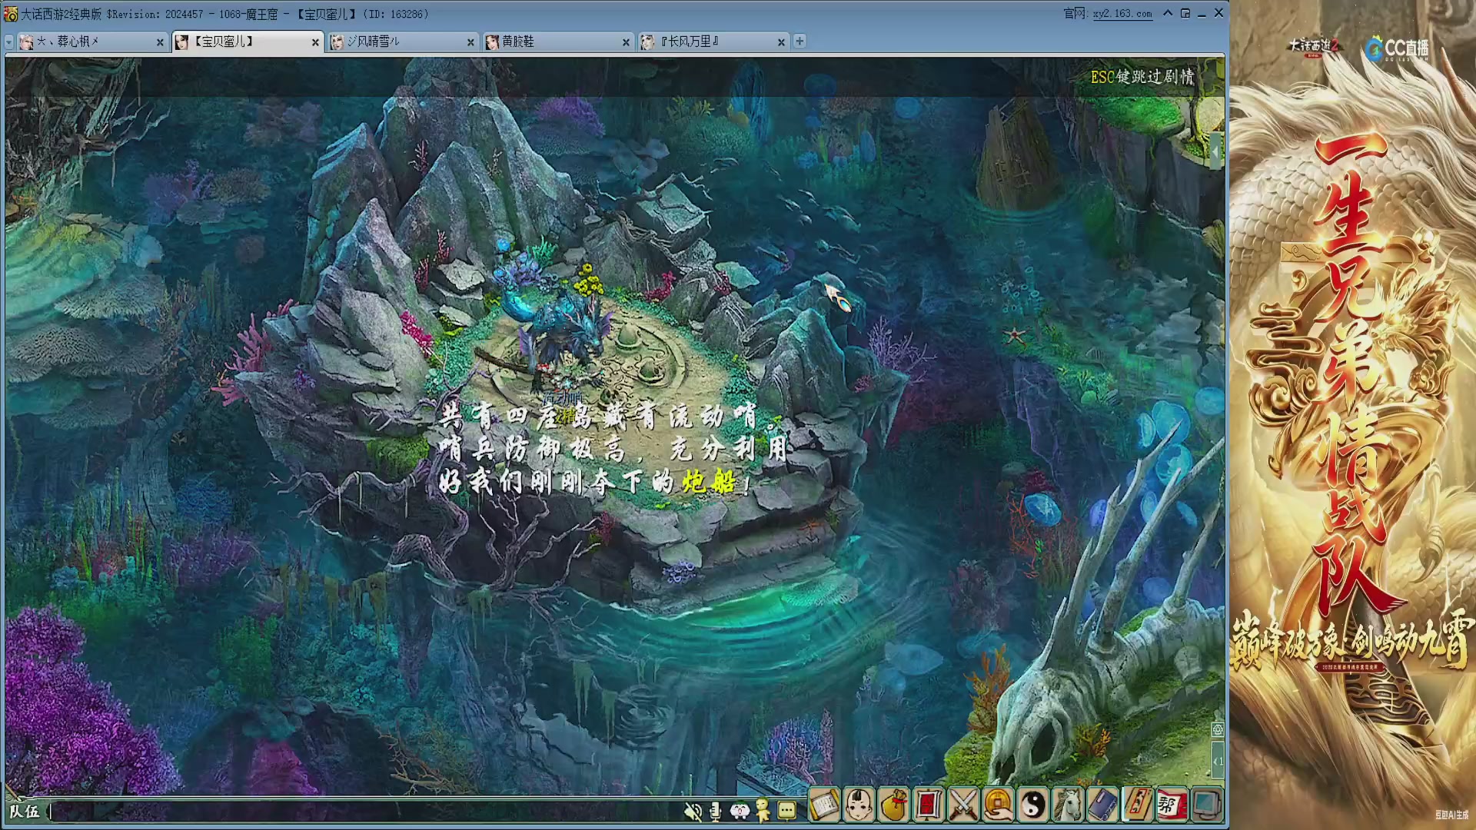1476x830 pixels.
Task: Click the window mode switch icon
Action: 1185,13
